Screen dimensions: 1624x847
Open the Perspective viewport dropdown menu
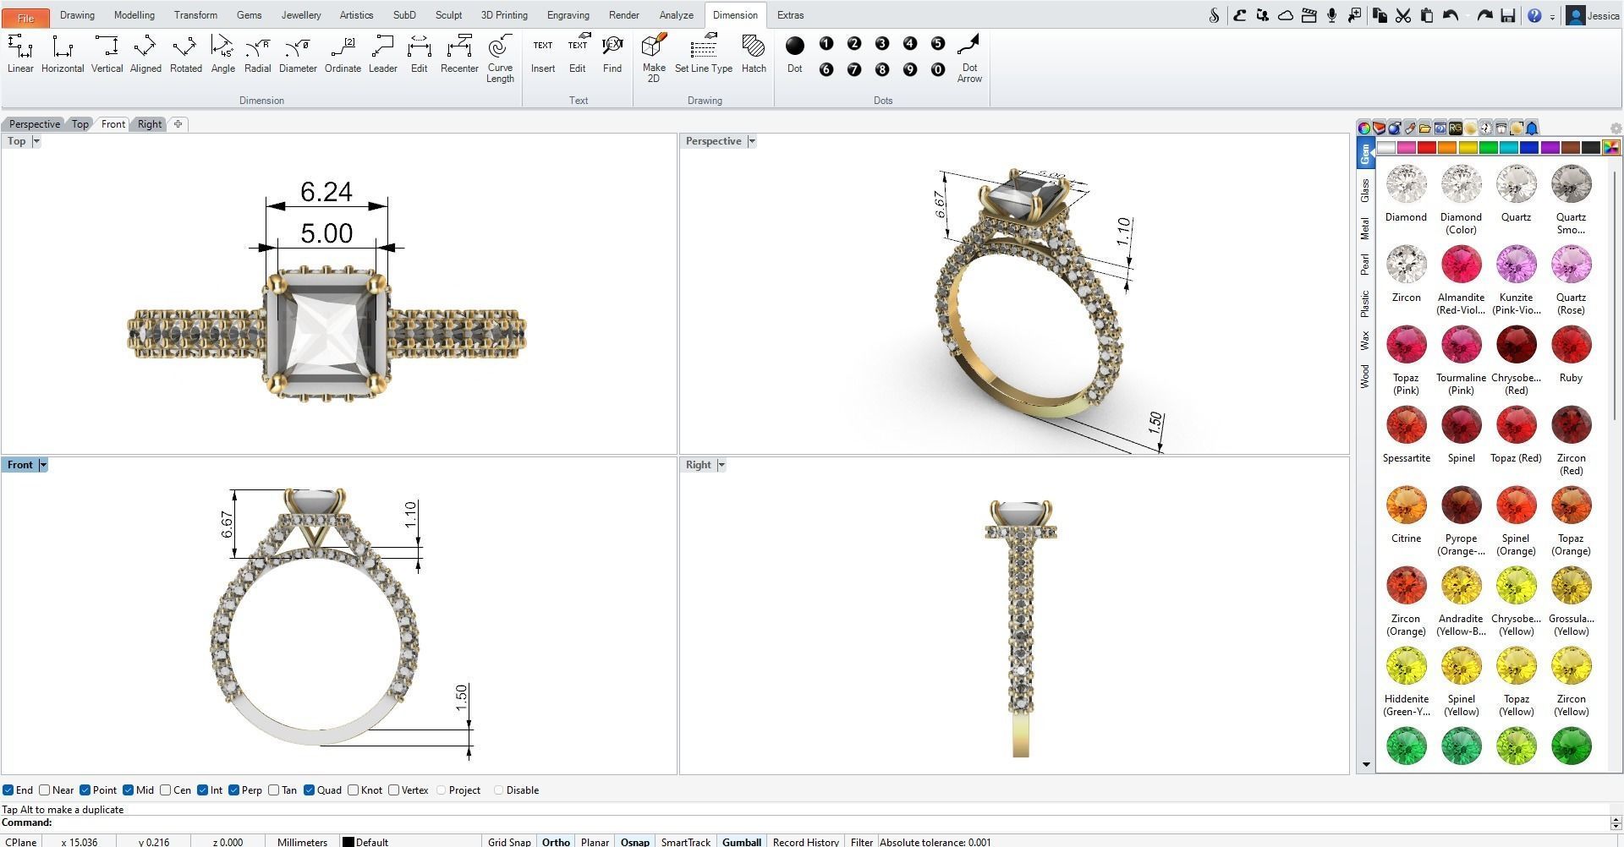tap(751, 141)
